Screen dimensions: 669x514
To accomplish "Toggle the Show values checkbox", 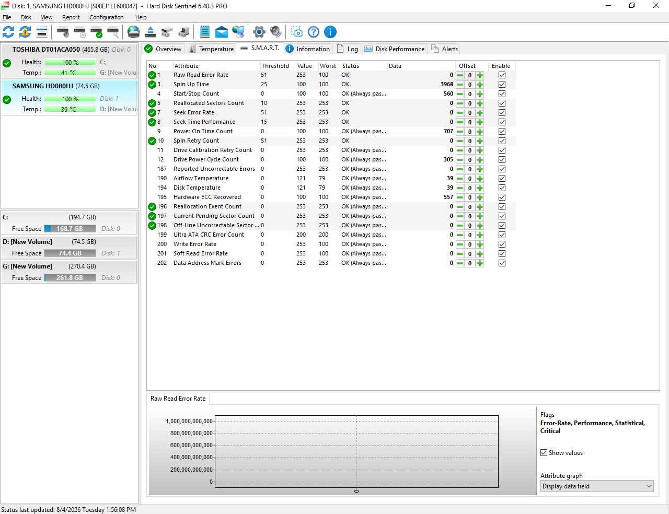I will pos(544,453).
